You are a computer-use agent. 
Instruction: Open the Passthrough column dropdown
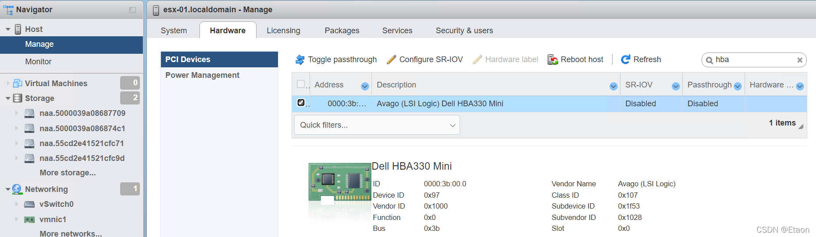738,86
